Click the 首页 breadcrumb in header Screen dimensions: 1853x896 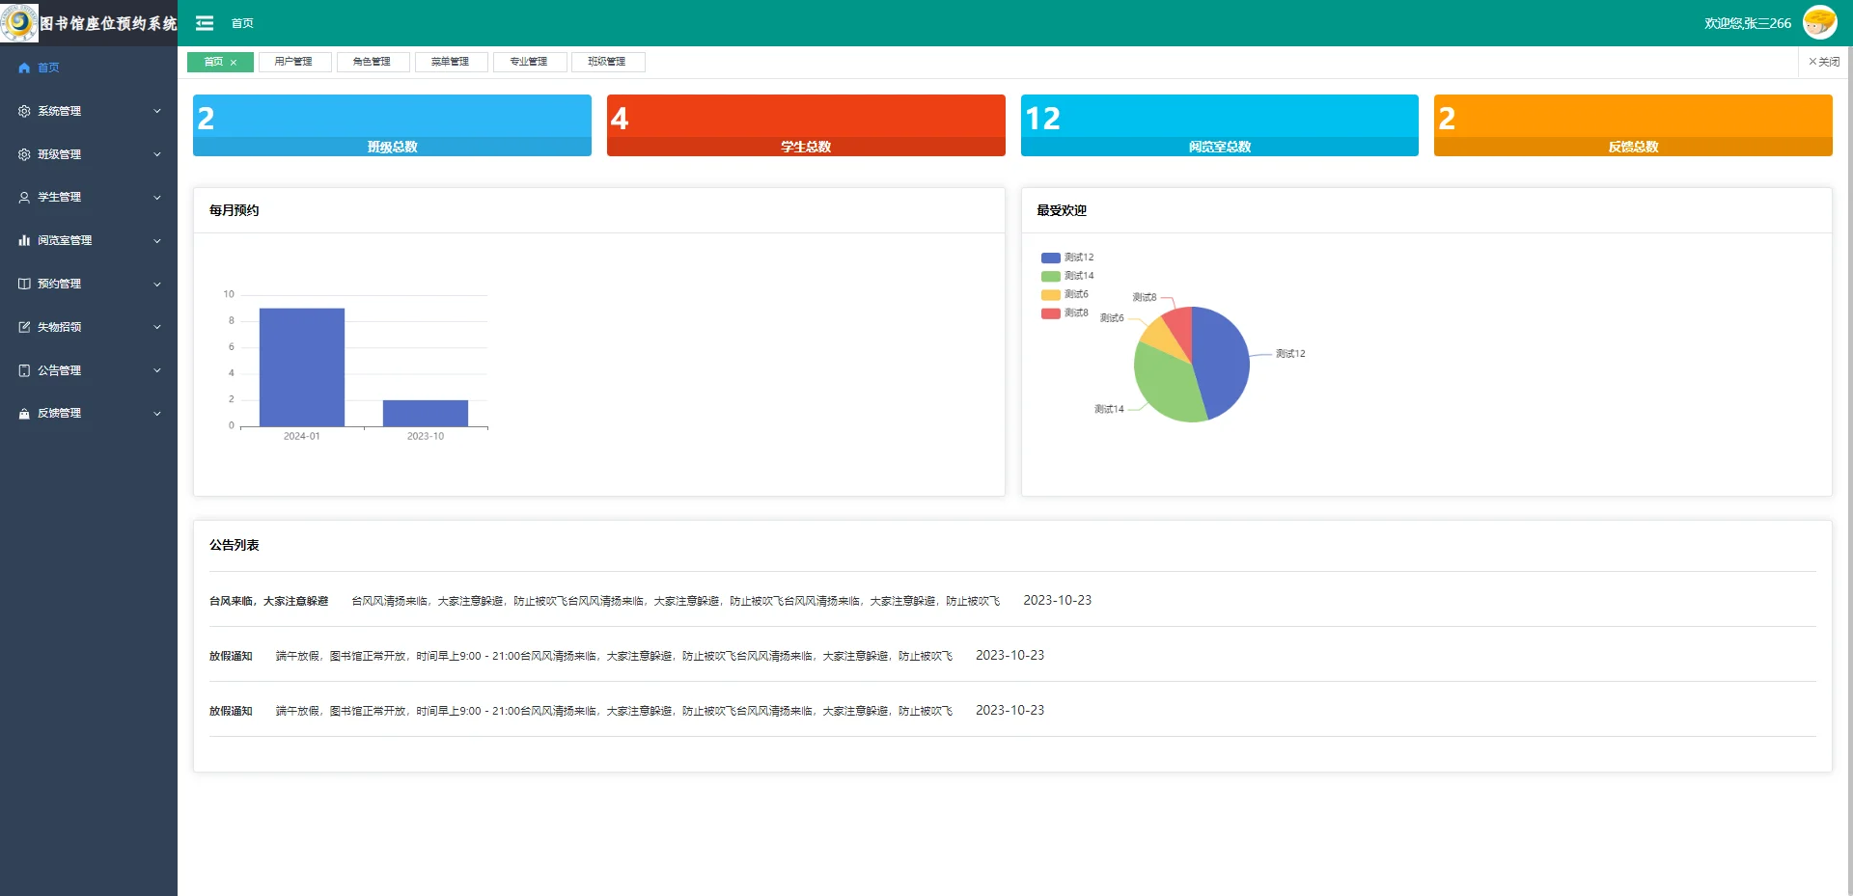click(242, 23)
